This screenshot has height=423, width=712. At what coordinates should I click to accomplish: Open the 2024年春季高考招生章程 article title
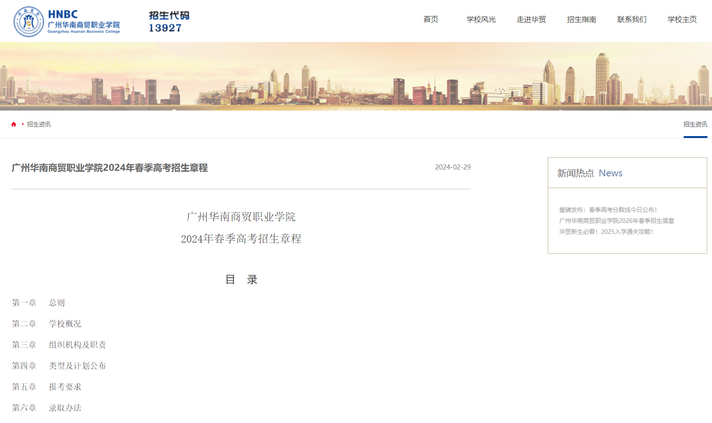109,168
